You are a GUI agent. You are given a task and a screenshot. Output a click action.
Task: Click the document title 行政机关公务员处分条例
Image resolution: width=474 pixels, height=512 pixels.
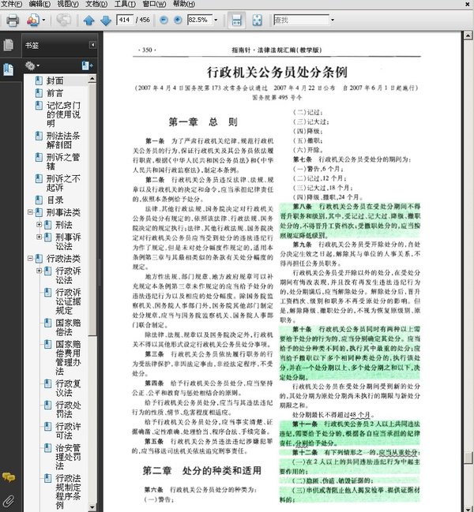277,72
